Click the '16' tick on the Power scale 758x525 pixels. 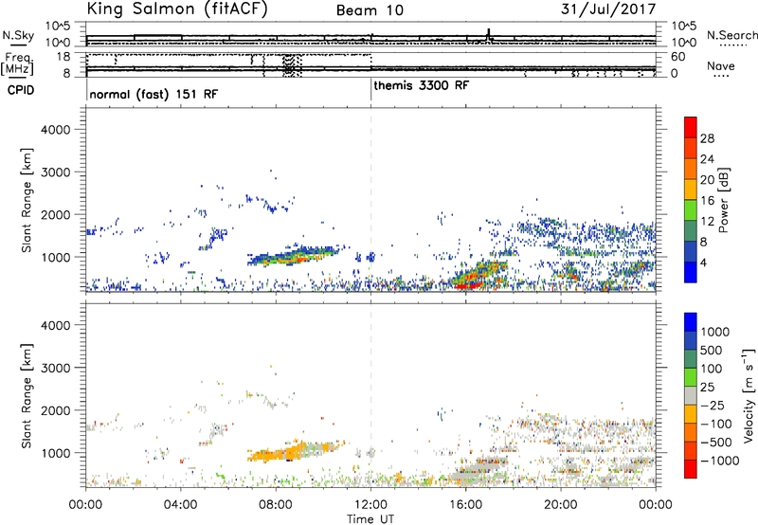tap(707, 201)
